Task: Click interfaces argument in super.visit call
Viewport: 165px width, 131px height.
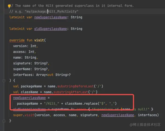Action: 147,115
